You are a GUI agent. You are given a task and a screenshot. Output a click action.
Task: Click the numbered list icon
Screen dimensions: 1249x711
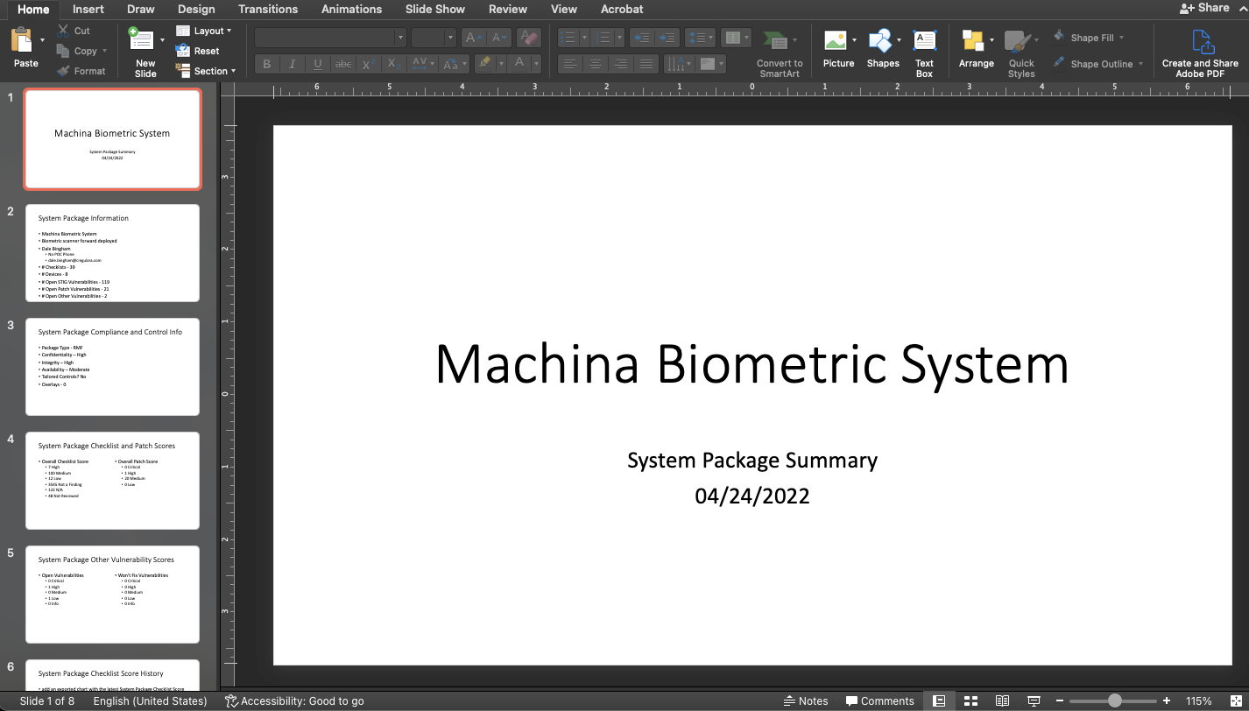tap(602, 38)
